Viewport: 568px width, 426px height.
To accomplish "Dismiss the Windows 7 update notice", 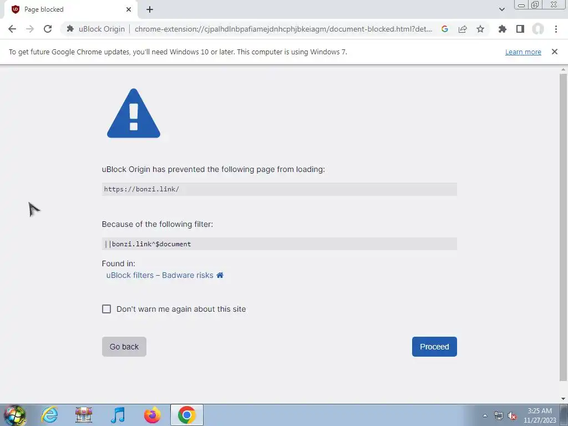I will tap(555, 52).
